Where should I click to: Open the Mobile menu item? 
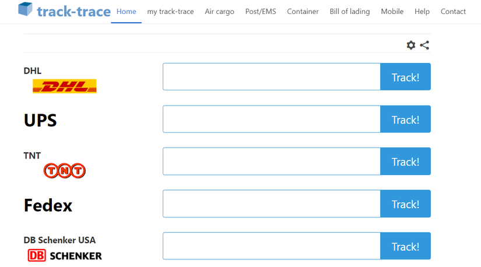tap(392, 12)
